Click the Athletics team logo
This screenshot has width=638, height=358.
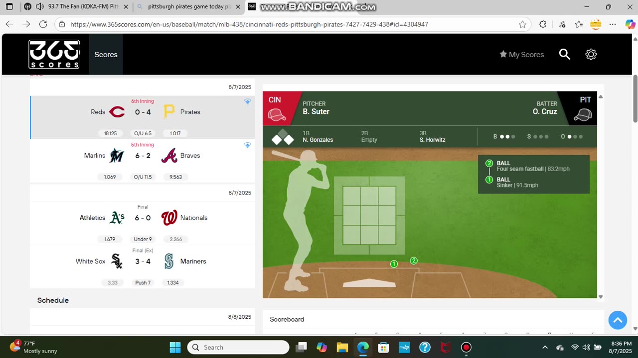(x=117, y=218)
